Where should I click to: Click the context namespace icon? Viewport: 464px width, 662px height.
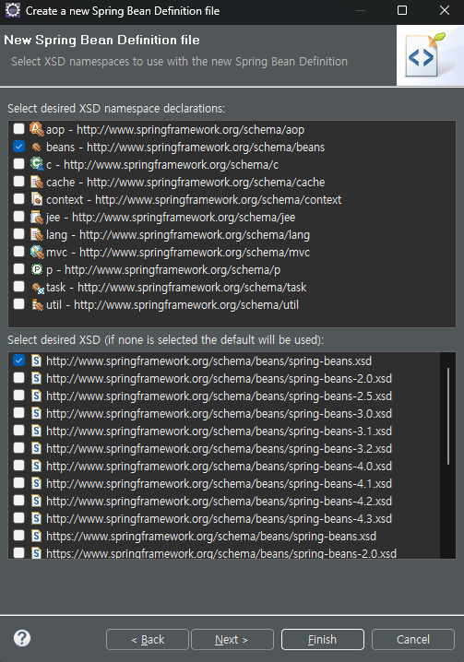(37, 199)
